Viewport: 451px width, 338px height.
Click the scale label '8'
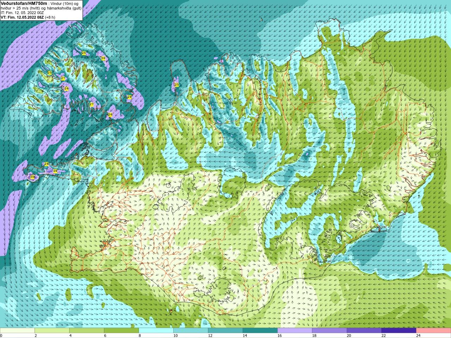140,336
